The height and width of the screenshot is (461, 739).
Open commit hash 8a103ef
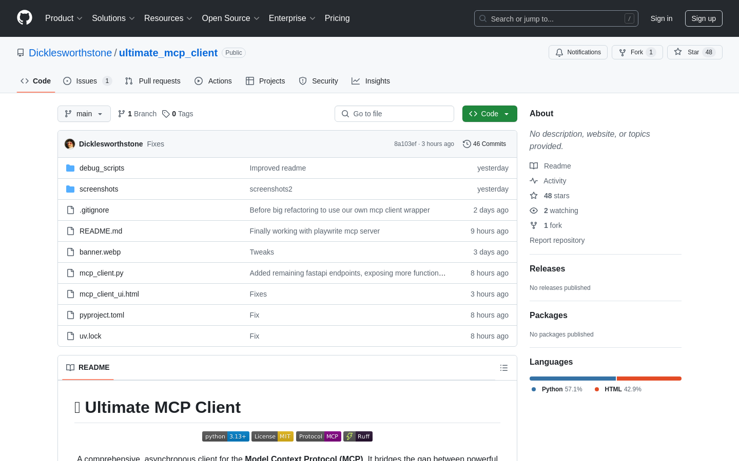click(x=405, y=144)
